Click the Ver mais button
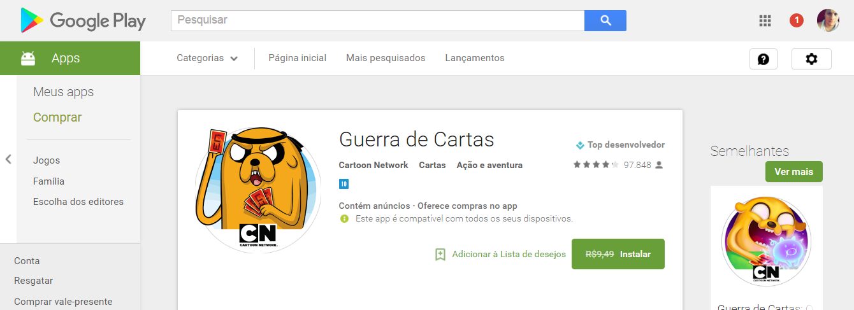Viewport: 854px width, 310px height. click(793, 172)
